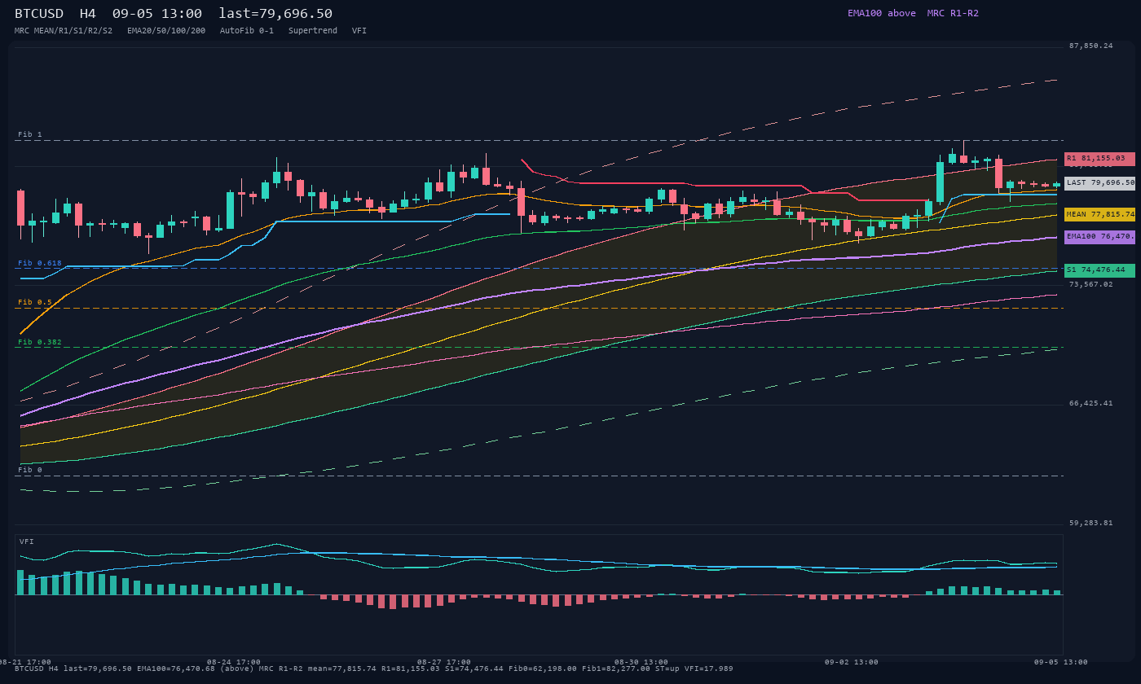This screenshot has height=684, width=1141.
Task: Click the R1 81,155.03 price tag
Action: point(1099,159)
